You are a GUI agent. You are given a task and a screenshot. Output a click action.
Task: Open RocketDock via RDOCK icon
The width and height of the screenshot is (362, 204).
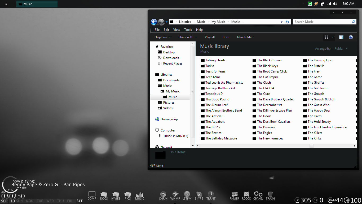click(246, 196)
